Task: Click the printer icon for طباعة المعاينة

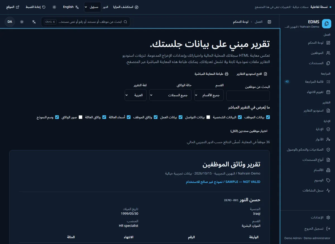Action: click(227, 74)
